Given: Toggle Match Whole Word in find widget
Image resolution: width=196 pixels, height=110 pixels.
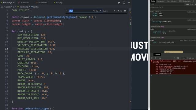Looking at the screenshot, I should click(97, 11).
